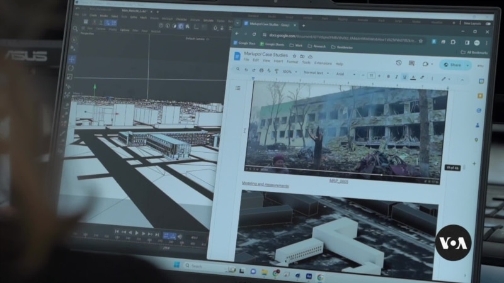The height and width of the screenshot is (283, 504).
Task: Open the Windows Start menu
Action: click(176, 264)
